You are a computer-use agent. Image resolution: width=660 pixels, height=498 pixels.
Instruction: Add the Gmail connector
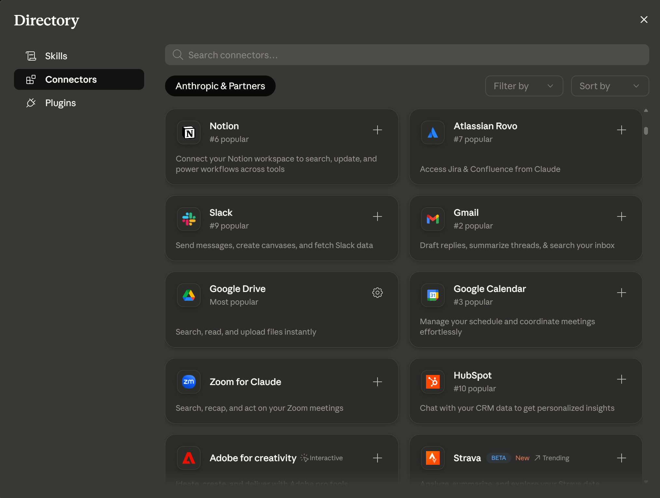(x=621, y=216)
